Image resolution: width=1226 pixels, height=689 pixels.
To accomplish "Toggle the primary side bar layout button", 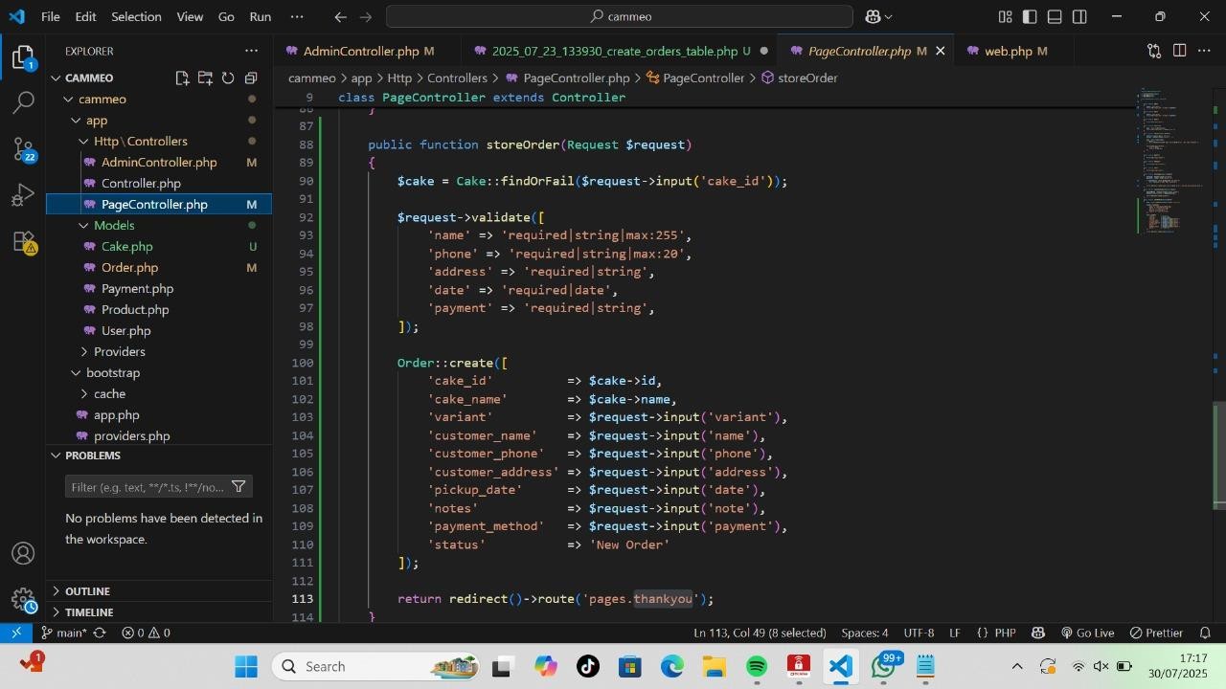I will [1030, 16].
